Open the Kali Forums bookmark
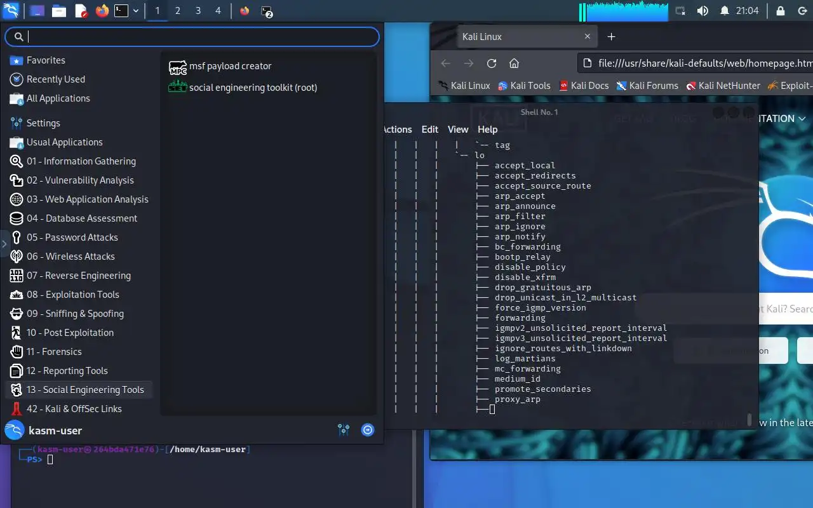 [647, 86]
